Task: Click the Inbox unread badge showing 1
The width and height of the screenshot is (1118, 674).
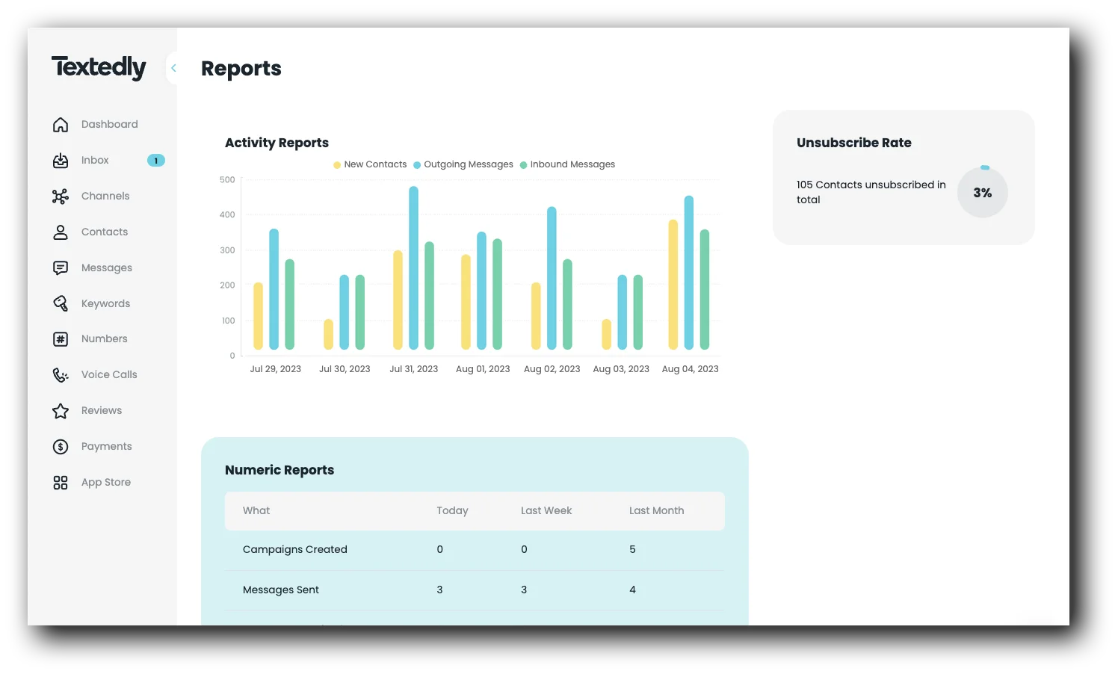Action: point(156,161)
